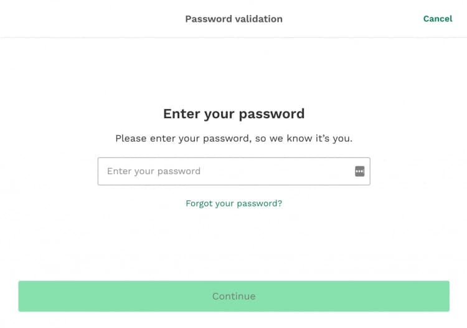The image size is (467, 328).
Task: Dismiss the dialog using Cancel
Action: pyautogui.click(x=437, y=19)
